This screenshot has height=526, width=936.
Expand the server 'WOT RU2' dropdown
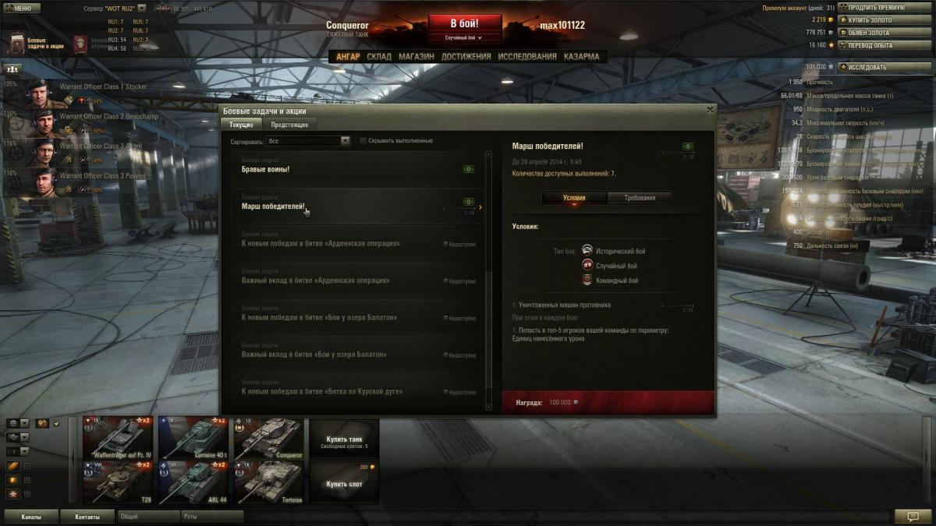[141, 8]
